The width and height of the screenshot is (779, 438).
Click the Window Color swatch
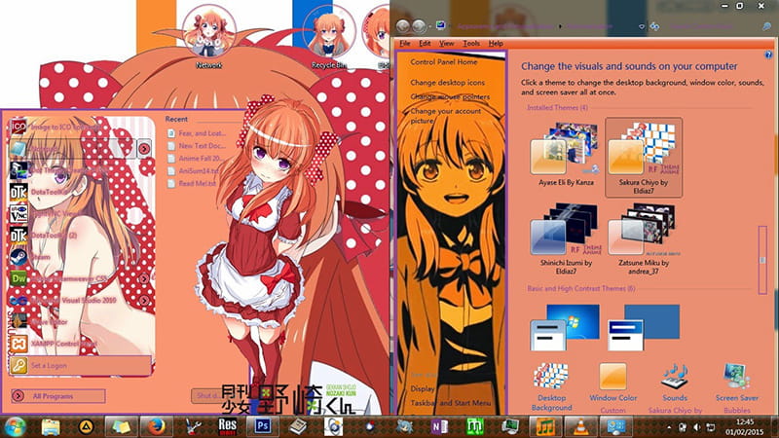(x=614, y=378)
